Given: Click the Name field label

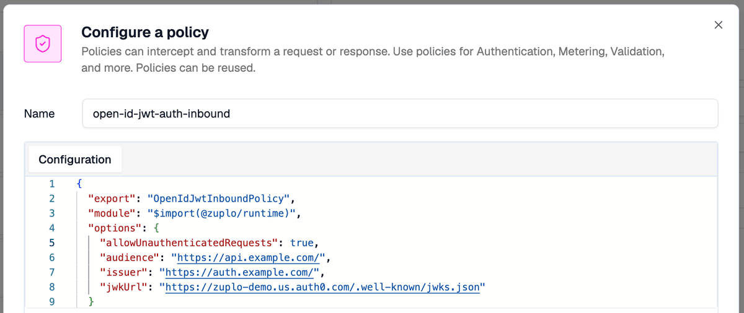Looking at the screenshot, I should tap(39, 114).
